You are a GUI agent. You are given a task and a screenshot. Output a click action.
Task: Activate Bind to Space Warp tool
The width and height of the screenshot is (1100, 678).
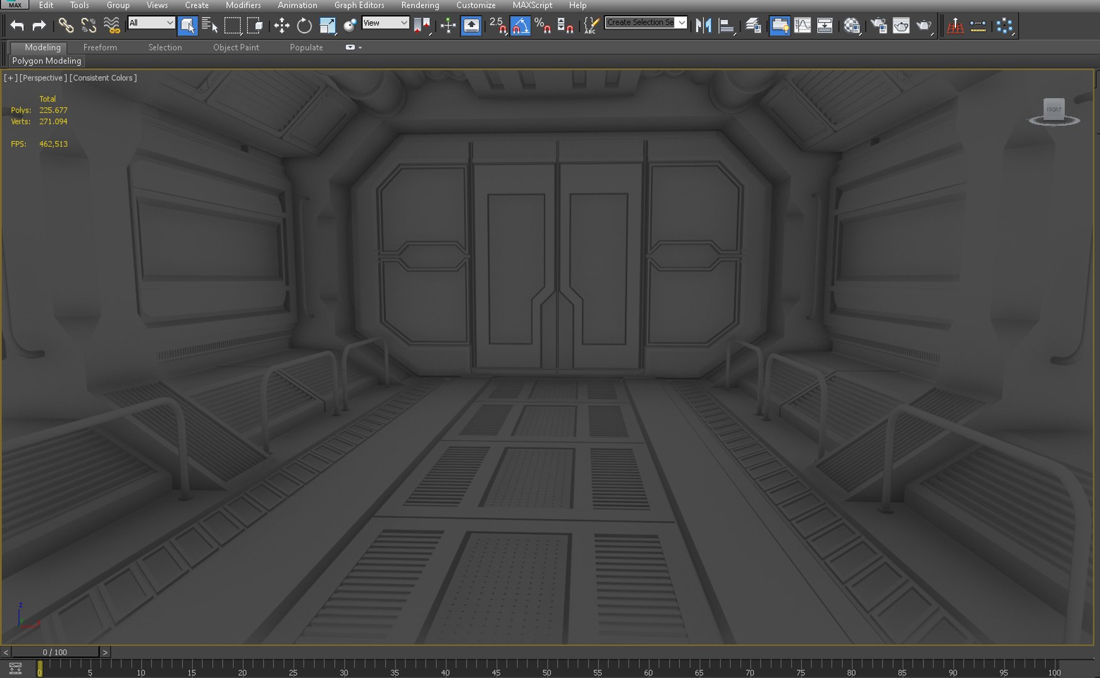(111, 26)
